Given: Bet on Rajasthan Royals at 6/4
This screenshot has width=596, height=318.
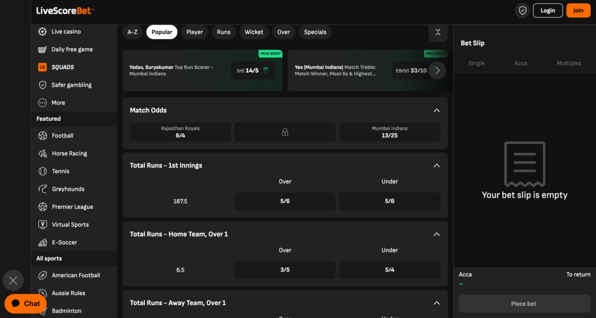Looking at the screenshot, I should click(180, 132).
